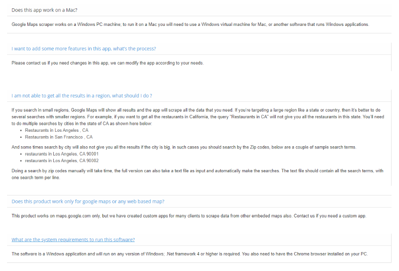This screenshot has height=271, width=399.
Task: Select the "Restaurants in San Francisco , CA" bullet
Action: tap(59, 137)
